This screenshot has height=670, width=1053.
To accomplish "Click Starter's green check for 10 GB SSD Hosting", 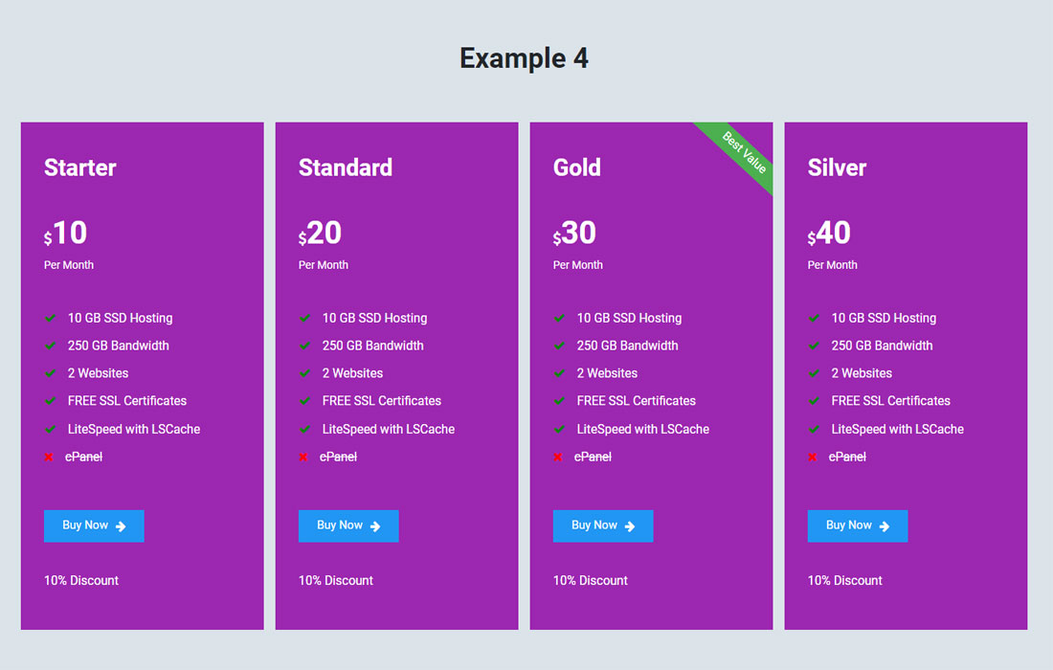I will point(50,318).
